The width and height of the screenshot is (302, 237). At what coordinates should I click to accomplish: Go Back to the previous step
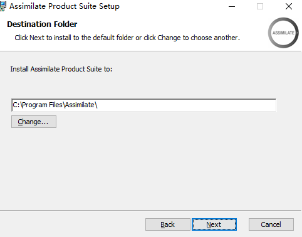click(168, 224)
